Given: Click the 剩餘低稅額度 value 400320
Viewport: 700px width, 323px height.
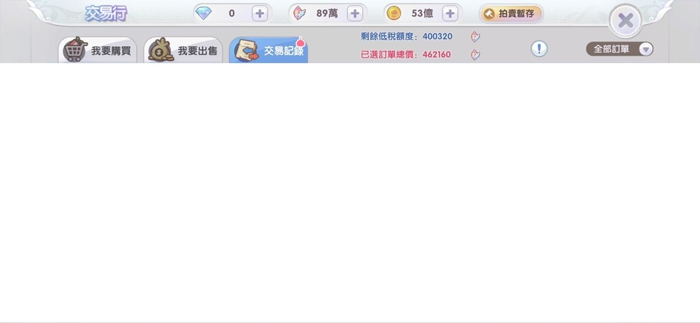Looking at the screenshot, I should 437,36.
